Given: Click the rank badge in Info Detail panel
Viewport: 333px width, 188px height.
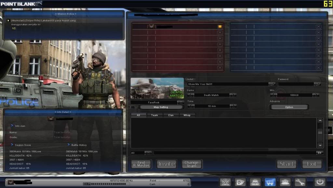Looking at the screenshot, I should tap(51, 118).
